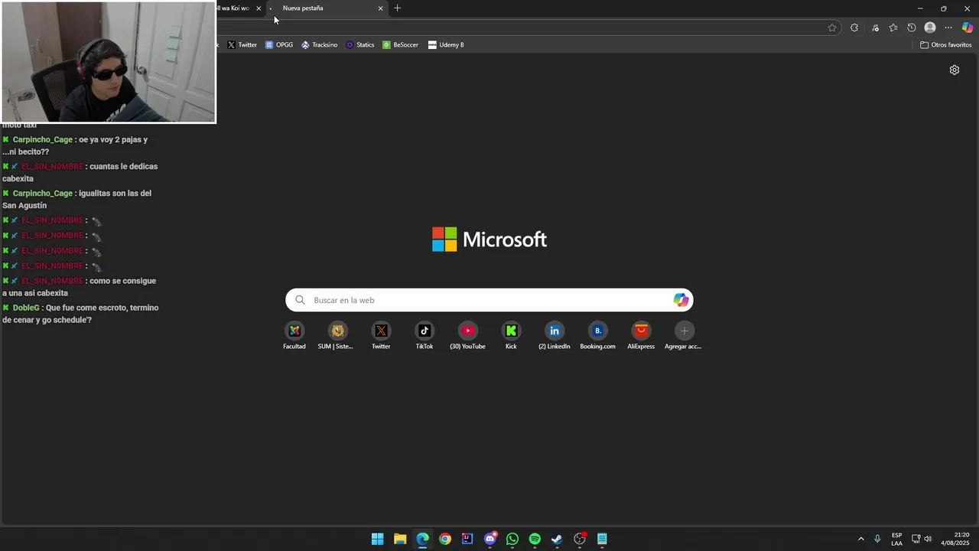979x551 pixels.
Task: Open the Booking.com quick link tile
Action: tap(597, 335)
